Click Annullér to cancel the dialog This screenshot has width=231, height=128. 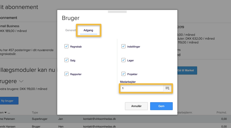(x=137, y=106)
